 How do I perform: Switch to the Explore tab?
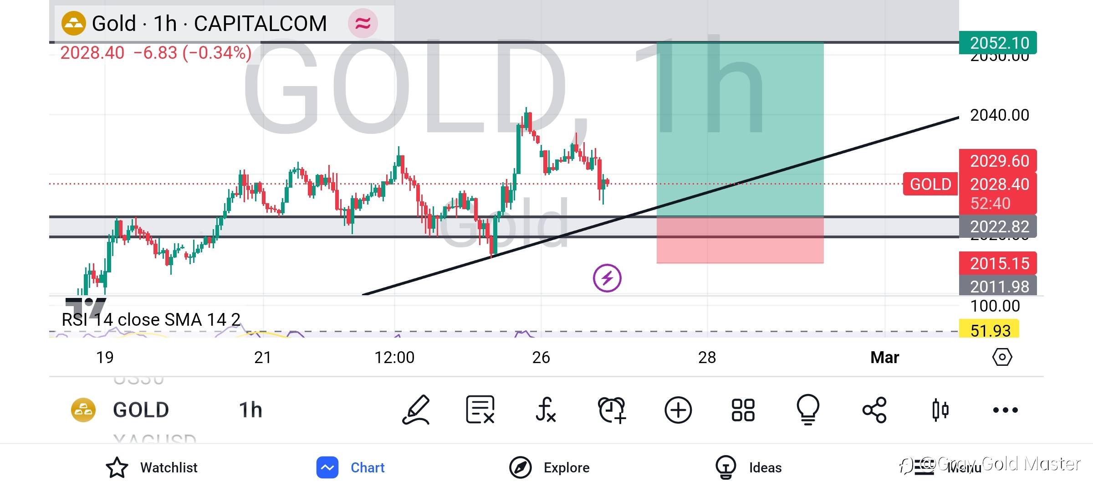click(549, 467)
